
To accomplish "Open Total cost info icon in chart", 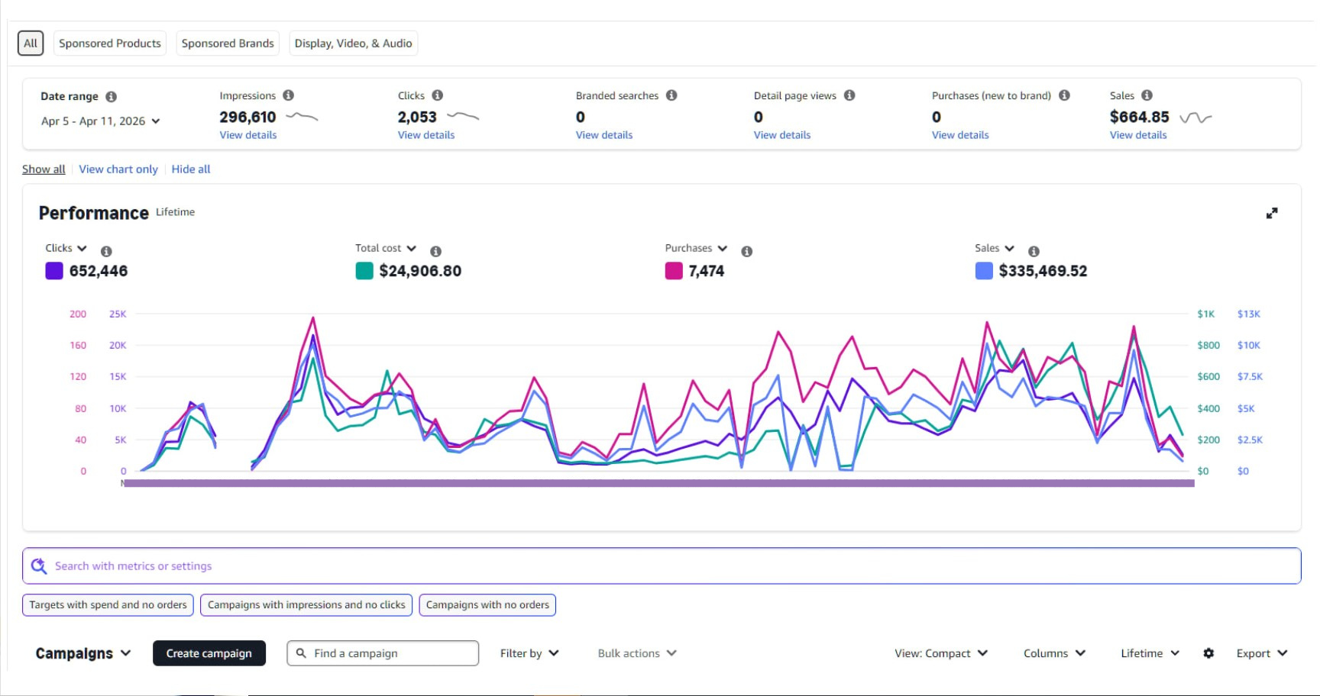I will (x=435, y=251).
